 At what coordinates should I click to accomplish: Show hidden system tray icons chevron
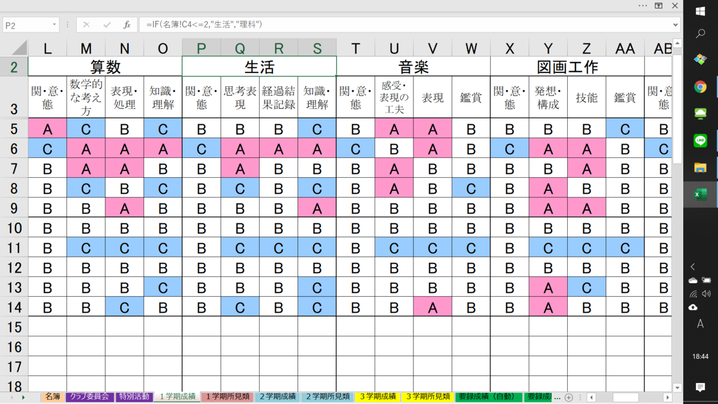click(x=693, y=267)
